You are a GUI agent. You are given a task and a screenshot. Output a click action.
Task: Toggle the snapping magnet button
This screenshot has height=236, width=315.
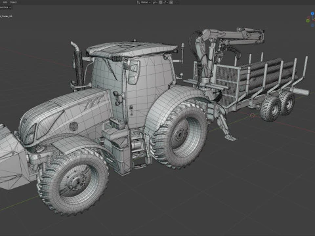[x=161, y=2]
